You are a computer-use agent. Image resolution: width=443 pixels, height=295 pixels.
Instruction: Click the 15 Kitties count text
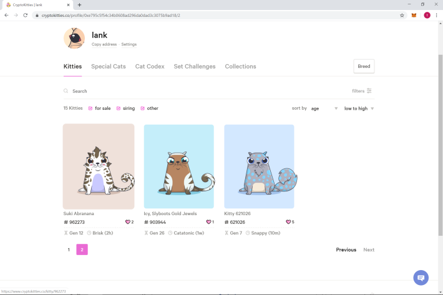73,108
